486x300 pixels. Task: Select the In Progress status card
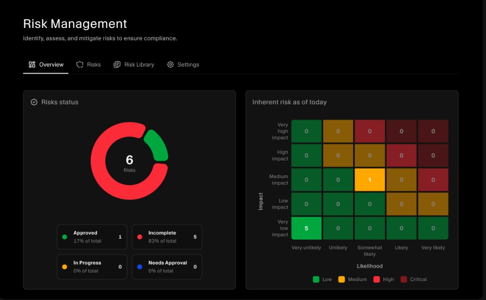pyautogui.click(x=92, y=267)
